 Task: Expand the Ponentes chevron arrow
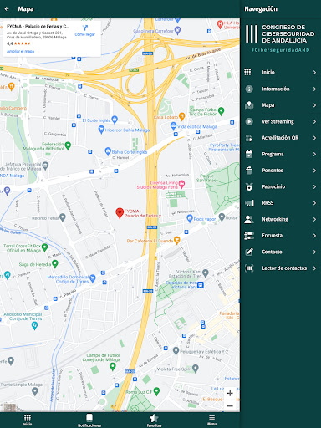click(x=314, y=171)
